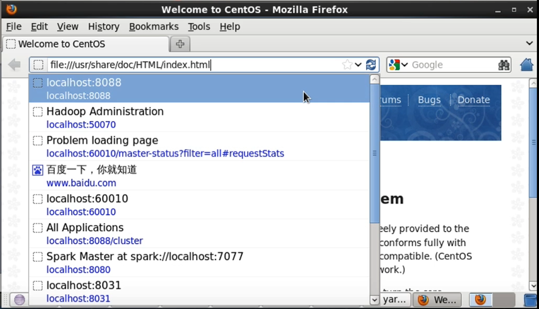Select the Spark Master localhost:8080 suggestion
The width and height of the screenshot is (539, 309).
(x=199, y=263)
